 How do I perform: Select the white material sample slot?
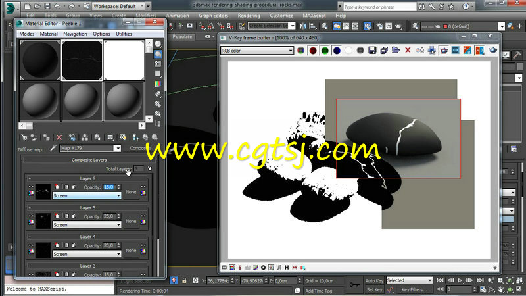[124, 61]
